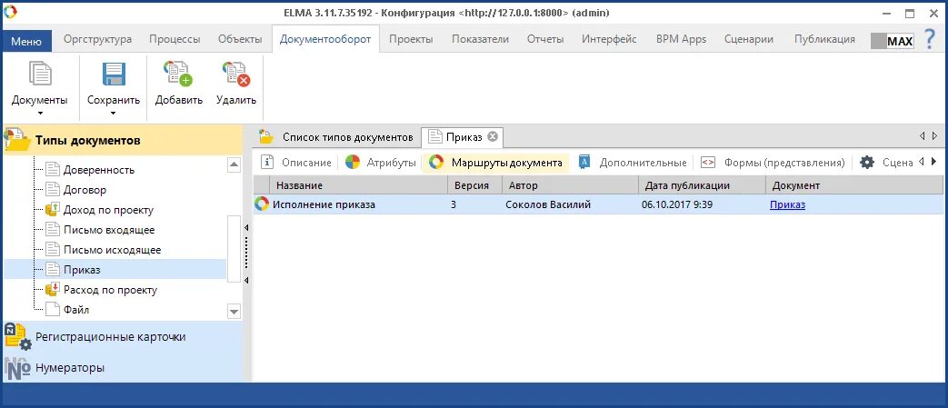Image resolution: width=948 pixels, height=408 pixels.
Task: Expand the Сохранить dropdown arrow
Action: (x=113, y=113)
